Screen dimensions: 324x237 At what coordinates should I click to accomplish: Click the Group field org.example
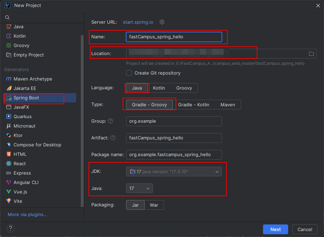click(174, 121)
